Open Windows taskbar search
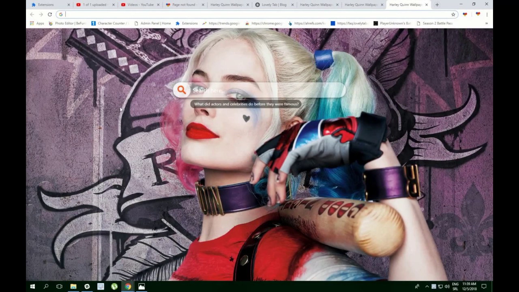 click(x=46, y=286)
